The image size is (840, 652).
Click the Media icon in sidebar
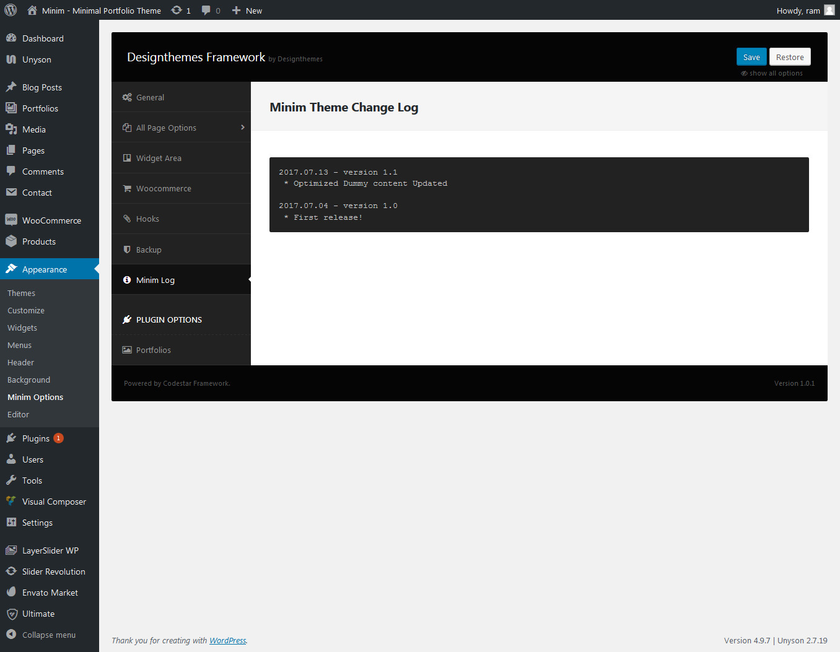(x=11, y=129)
